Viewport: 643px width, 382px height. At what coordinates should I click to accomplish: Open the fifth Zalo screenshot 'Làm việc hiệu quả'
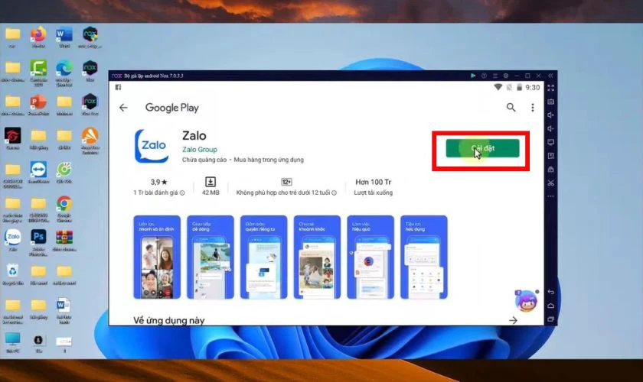[370, 257]
